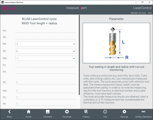Maximize the measureXpert window
Viewport: 153px width, 120px height.
143,2
